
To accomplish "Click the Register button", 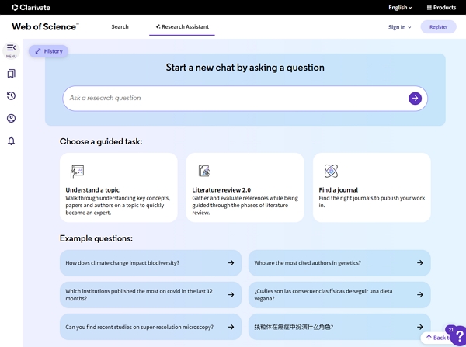I will (438, 26).
